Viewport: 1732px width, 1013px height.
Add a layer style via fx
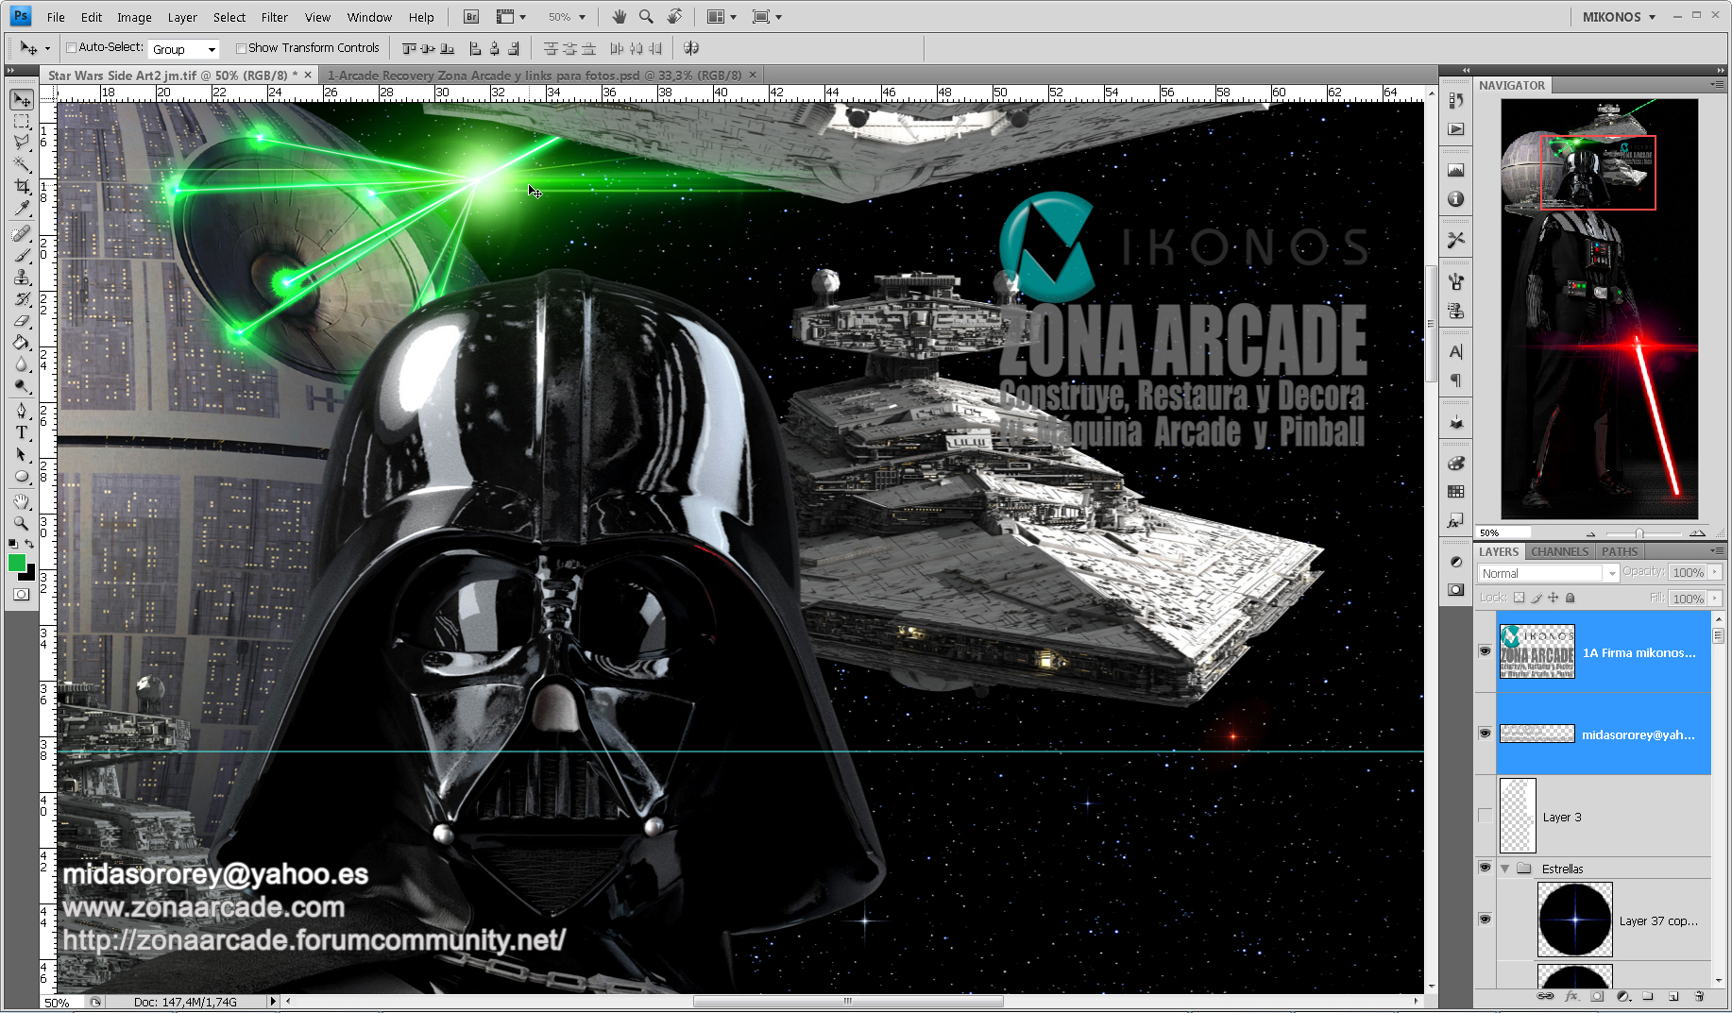[1571, 996]
